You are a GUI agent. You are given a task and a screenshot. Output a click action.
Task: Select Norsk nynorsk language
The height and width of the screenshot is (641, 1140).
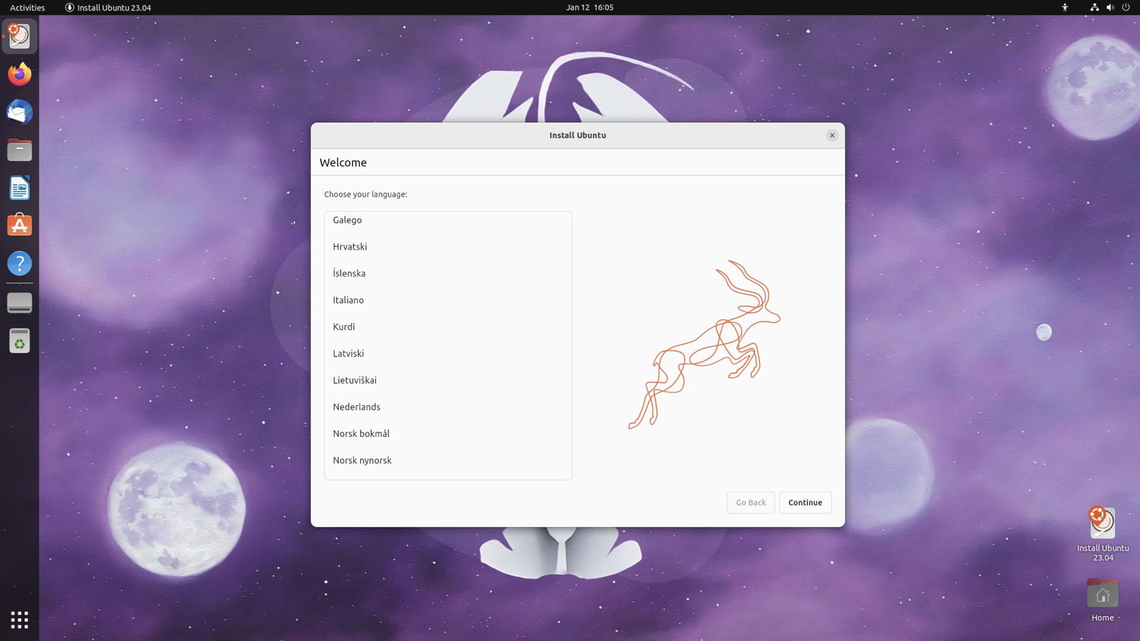(x=448, y=461)
